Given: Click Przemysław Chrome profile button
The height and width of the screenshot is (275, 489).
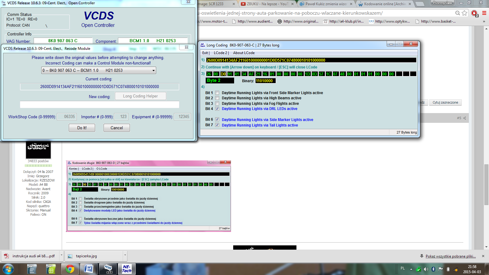Looking at the screenshot, I should (443, 3).
